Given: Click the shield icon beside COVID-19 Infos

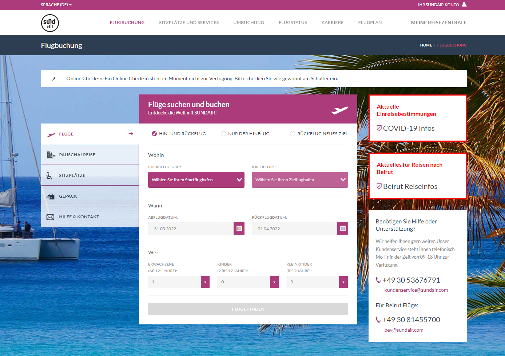Looking at the screenshot, I should (x=379, y=128).
